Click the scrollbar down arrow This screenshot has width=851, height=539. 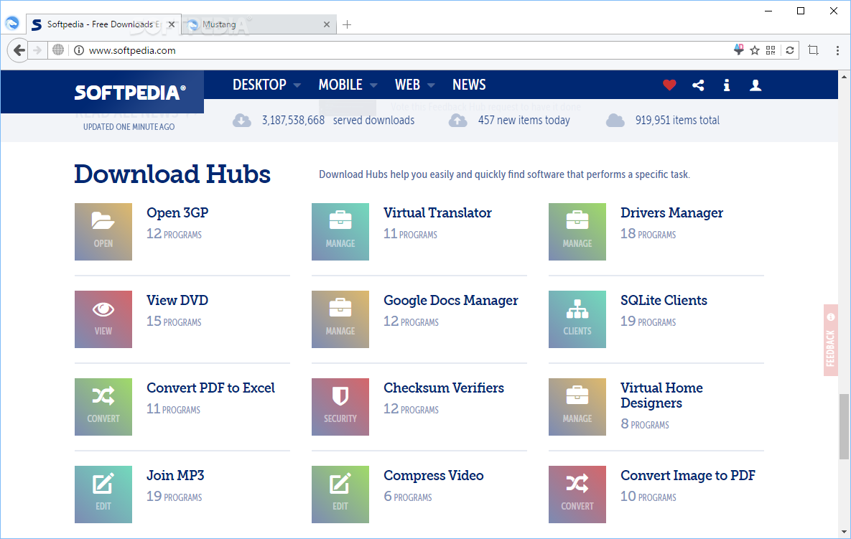point(843,532)
